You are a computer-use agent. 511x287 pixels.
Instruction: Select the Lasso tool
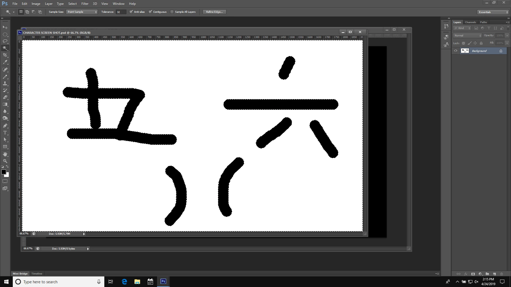click(5, 41)
